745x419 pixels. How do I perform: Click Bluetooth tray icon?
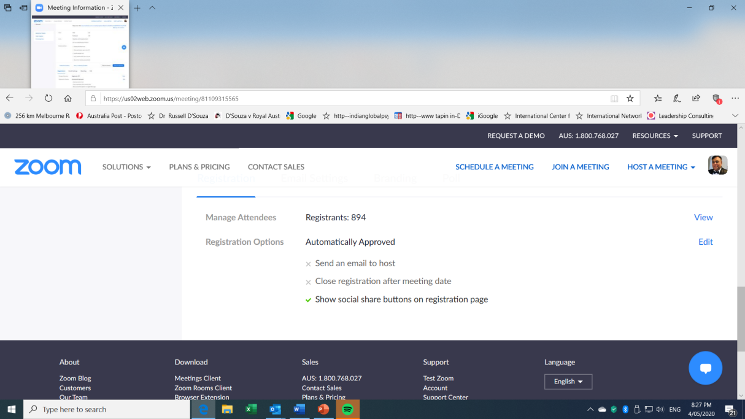pyautogui.click(x=625, y=409)
